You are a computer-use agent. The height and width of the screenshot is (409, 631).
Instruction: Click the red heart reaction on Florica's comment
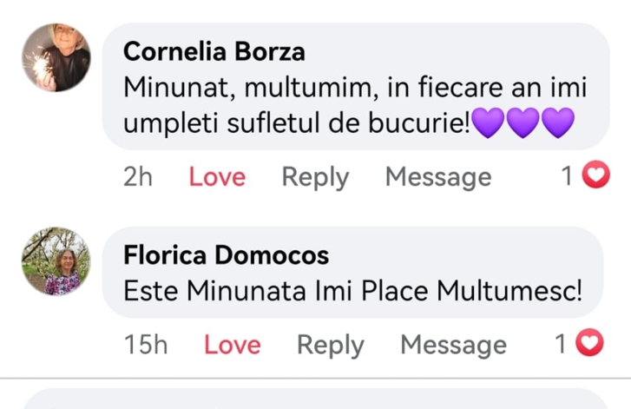[590, 344]
